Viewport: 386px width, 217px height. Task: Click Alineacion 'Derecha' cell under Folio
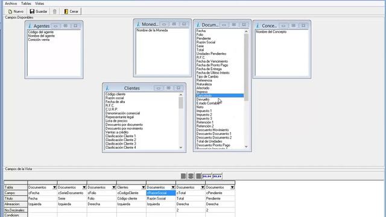tap(102, 204)
